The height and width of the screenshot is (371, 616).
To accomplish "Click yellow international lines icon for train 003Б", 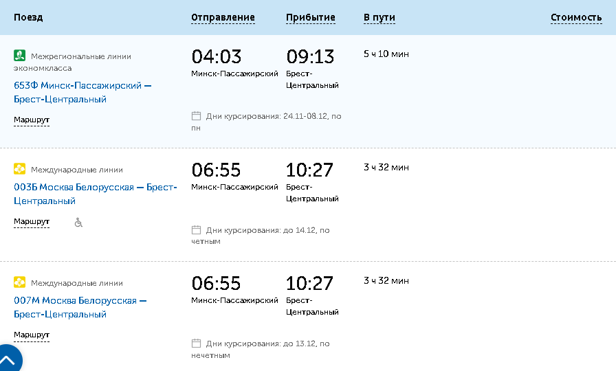I will 20,169.
